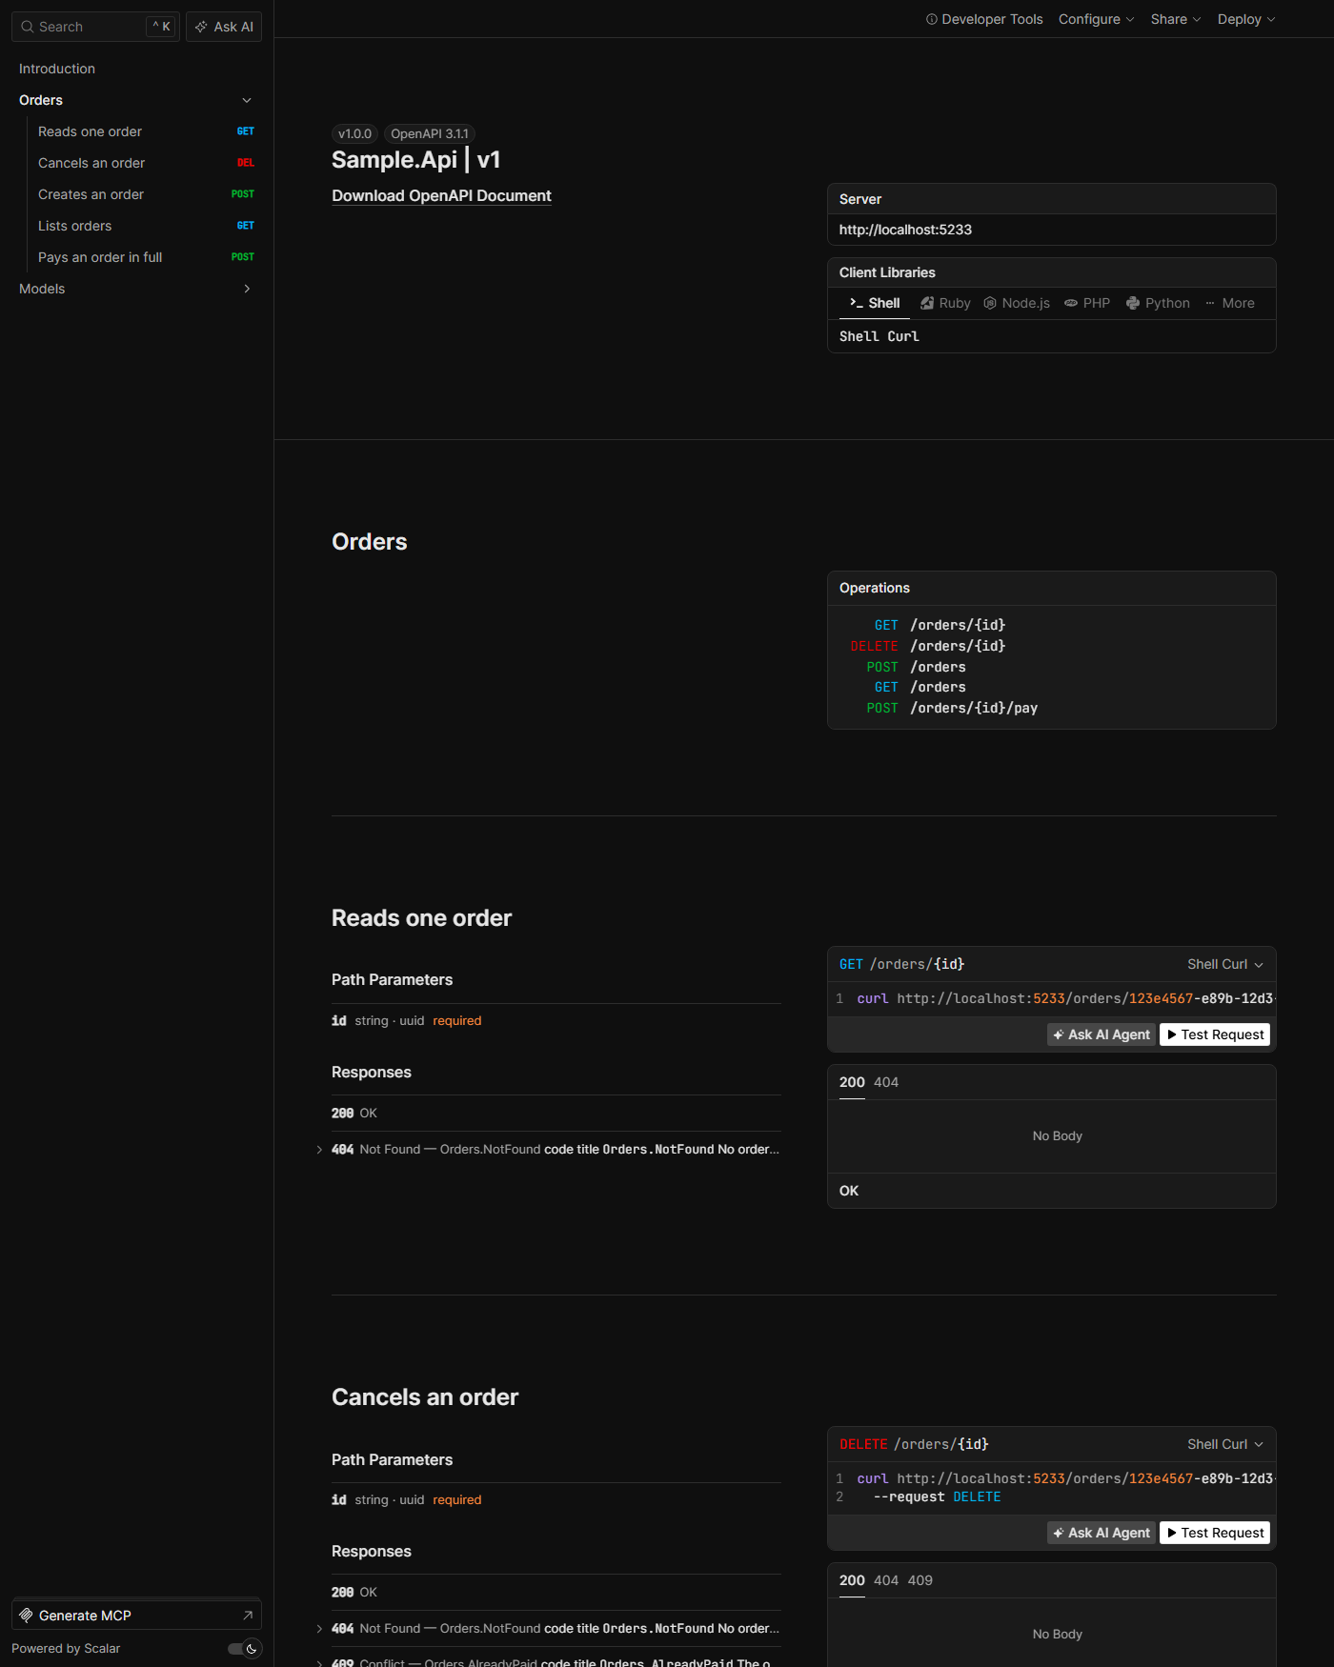Click Test Request for DELETE orders id
The image size is (1334, 1667).
click(x=1215, y=1533)
